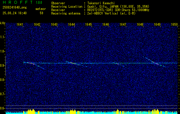The height and width of the screenshot is (114, 180).
Task: Click the 0.9 kHz axis label
Action: [3, 66]
